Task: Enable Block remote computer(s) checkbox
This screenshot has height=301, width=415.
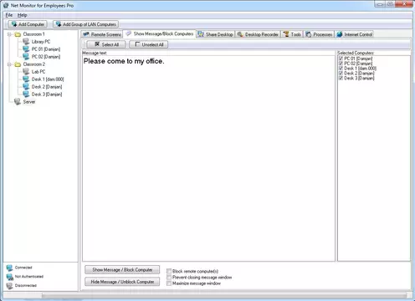Action: 169,271
